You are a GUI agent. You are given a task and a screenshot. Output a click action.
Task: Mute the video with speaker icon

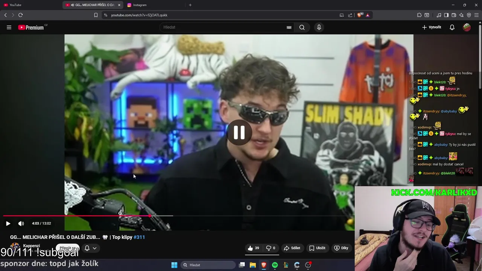pyautogui.click(x=21, y=223)
